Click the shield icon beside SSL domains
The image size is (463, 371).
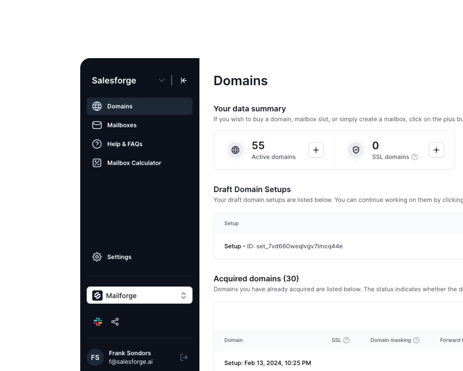[x=356, y=150]
